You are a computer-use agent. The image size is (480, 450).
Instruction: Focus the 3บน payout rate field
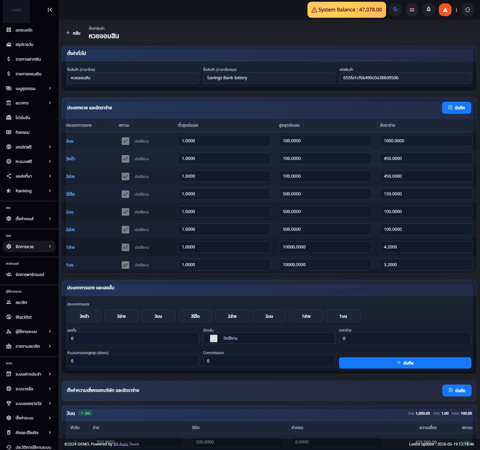pyautogui.click(x=426, y=141)
